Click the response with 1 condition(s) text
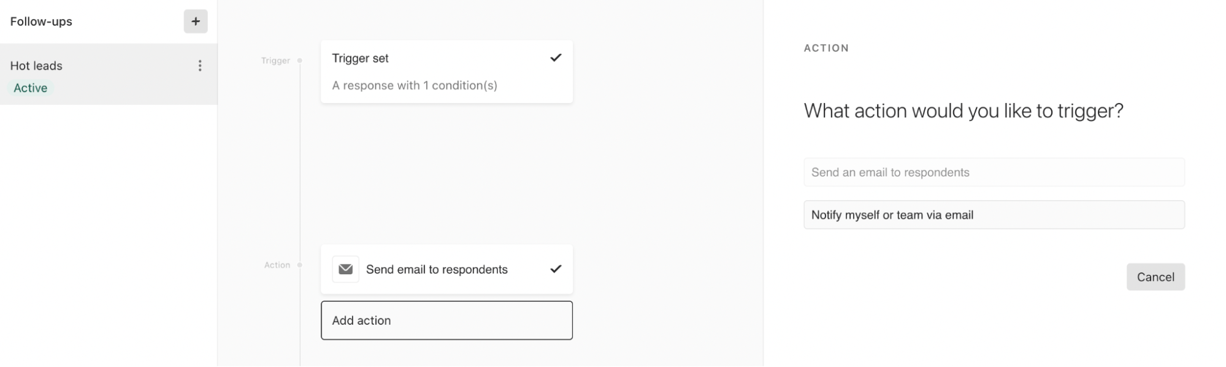This screenshot has width=1226, height=367. click(415, 85)
